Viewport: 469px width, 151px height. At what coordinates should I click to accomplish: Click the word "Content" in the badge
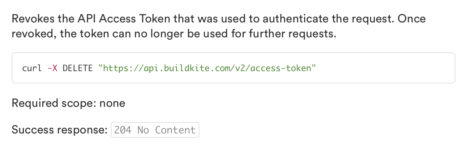point(175,130)
